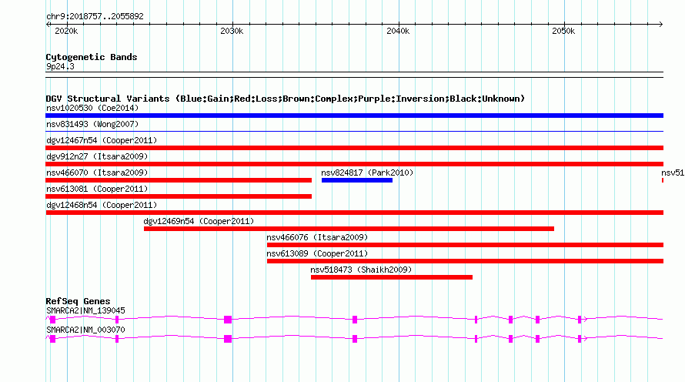Select the red dgv12469n54 loss bar
685x382 pixels.
(349, 229)
